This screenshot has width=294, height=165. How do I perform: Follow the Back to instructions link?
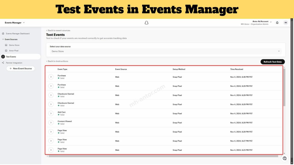tap(57, 61)
